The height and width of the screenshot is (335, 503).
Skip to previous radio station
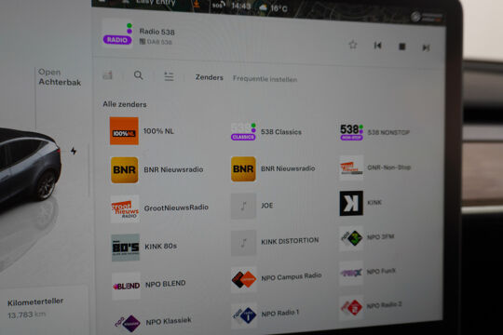[377, 46]
